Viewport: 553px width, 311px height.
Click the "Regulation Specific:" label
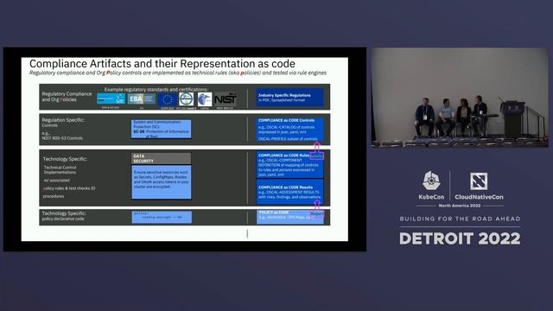(63, 120)
